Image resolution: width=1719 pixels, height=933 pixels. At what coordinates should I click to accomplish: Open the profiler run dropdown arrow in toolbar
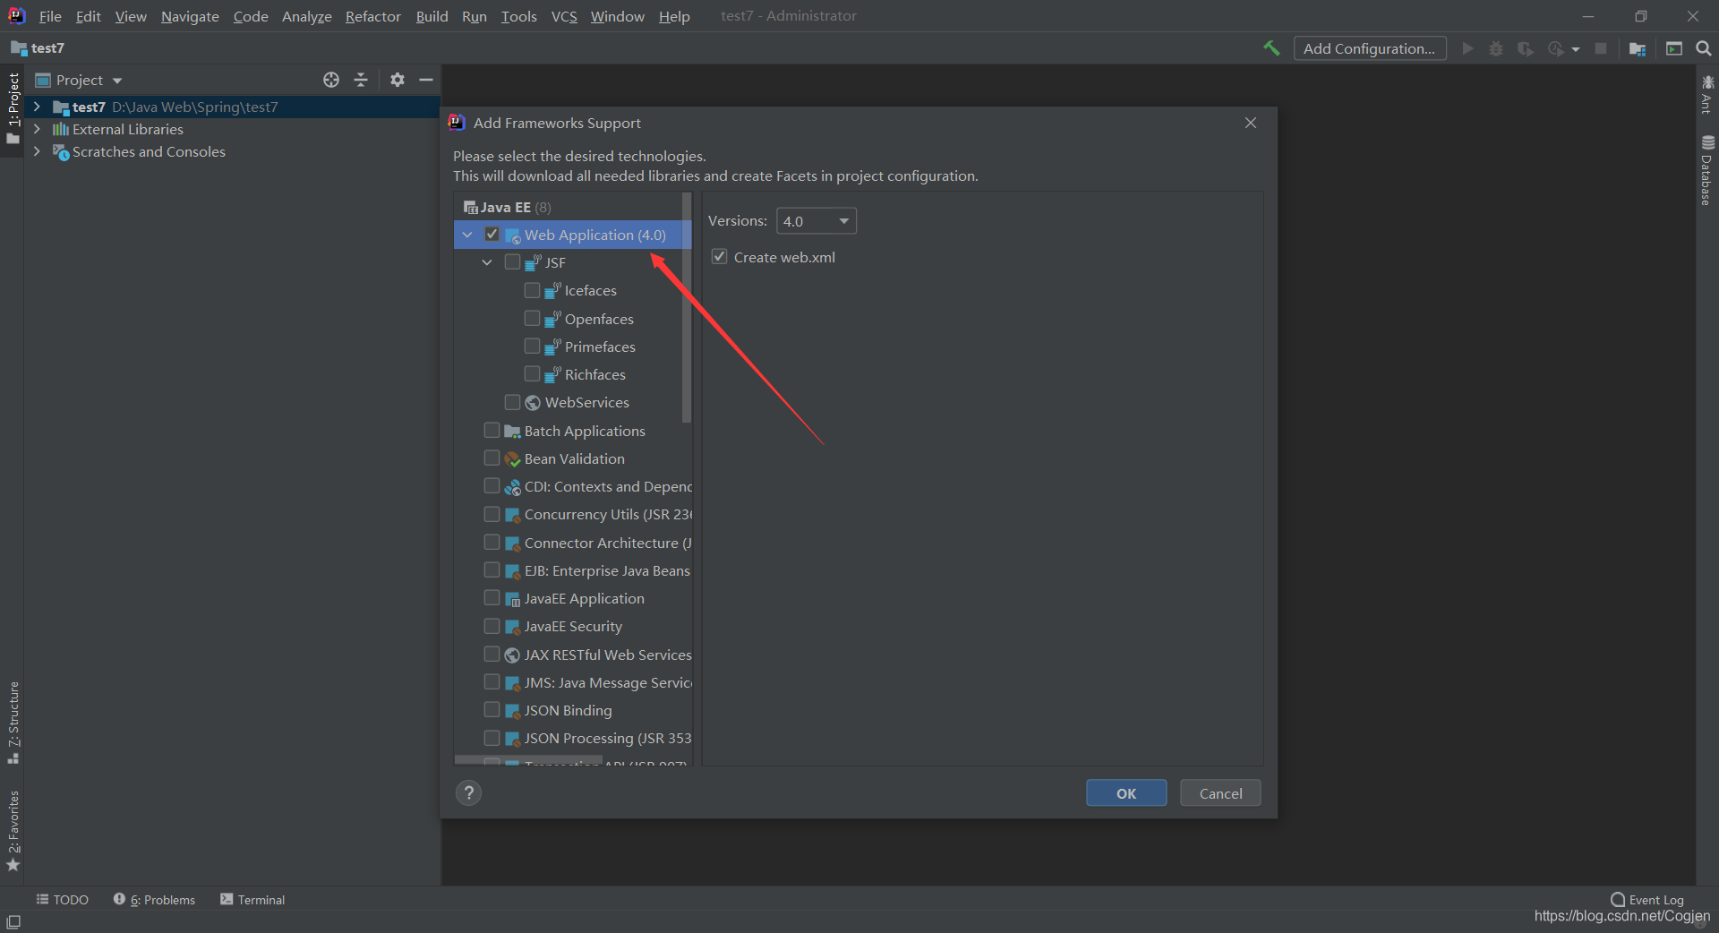tap(1576, 49)
